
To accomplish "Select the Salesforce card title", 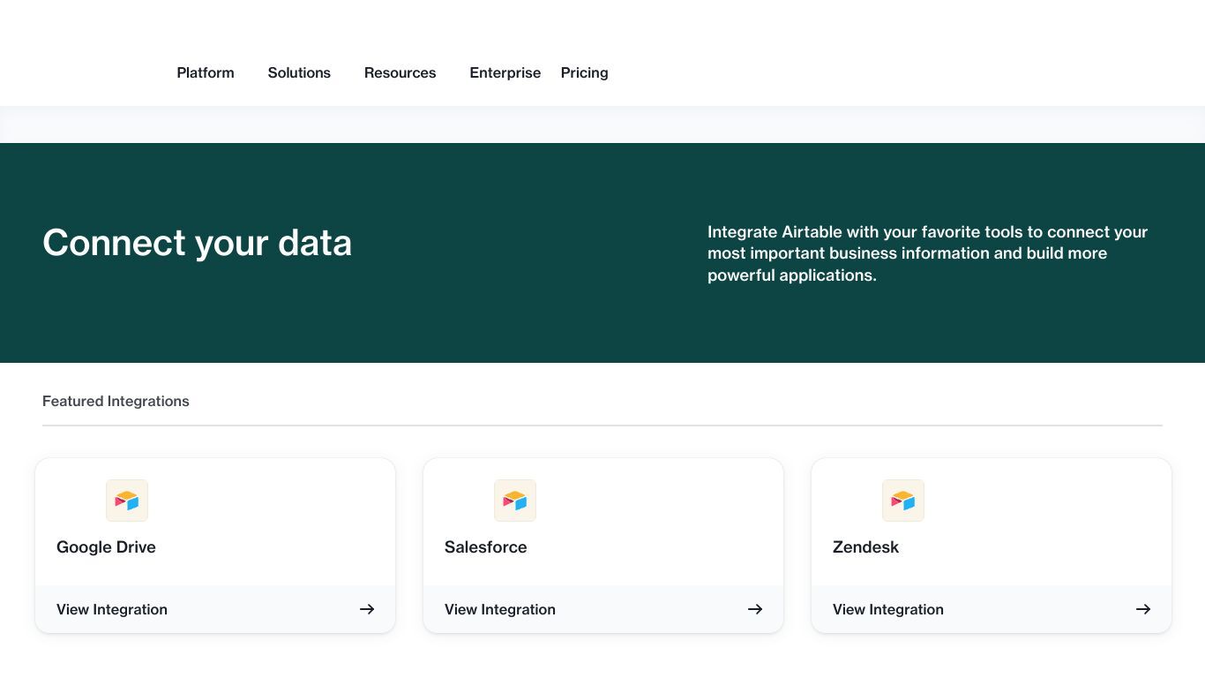I will 486,546.
